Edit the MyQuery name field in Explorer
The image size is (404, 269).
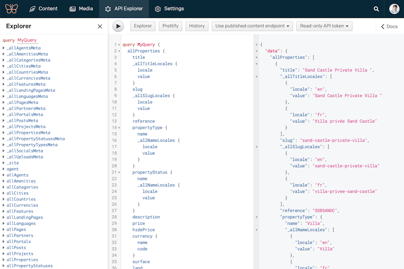tap(27, 40)
